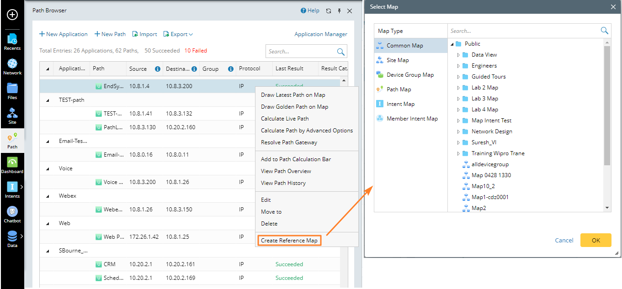Open the Dashboard sidebar icon
622x289 pixels.
click(x=12, y=164)
